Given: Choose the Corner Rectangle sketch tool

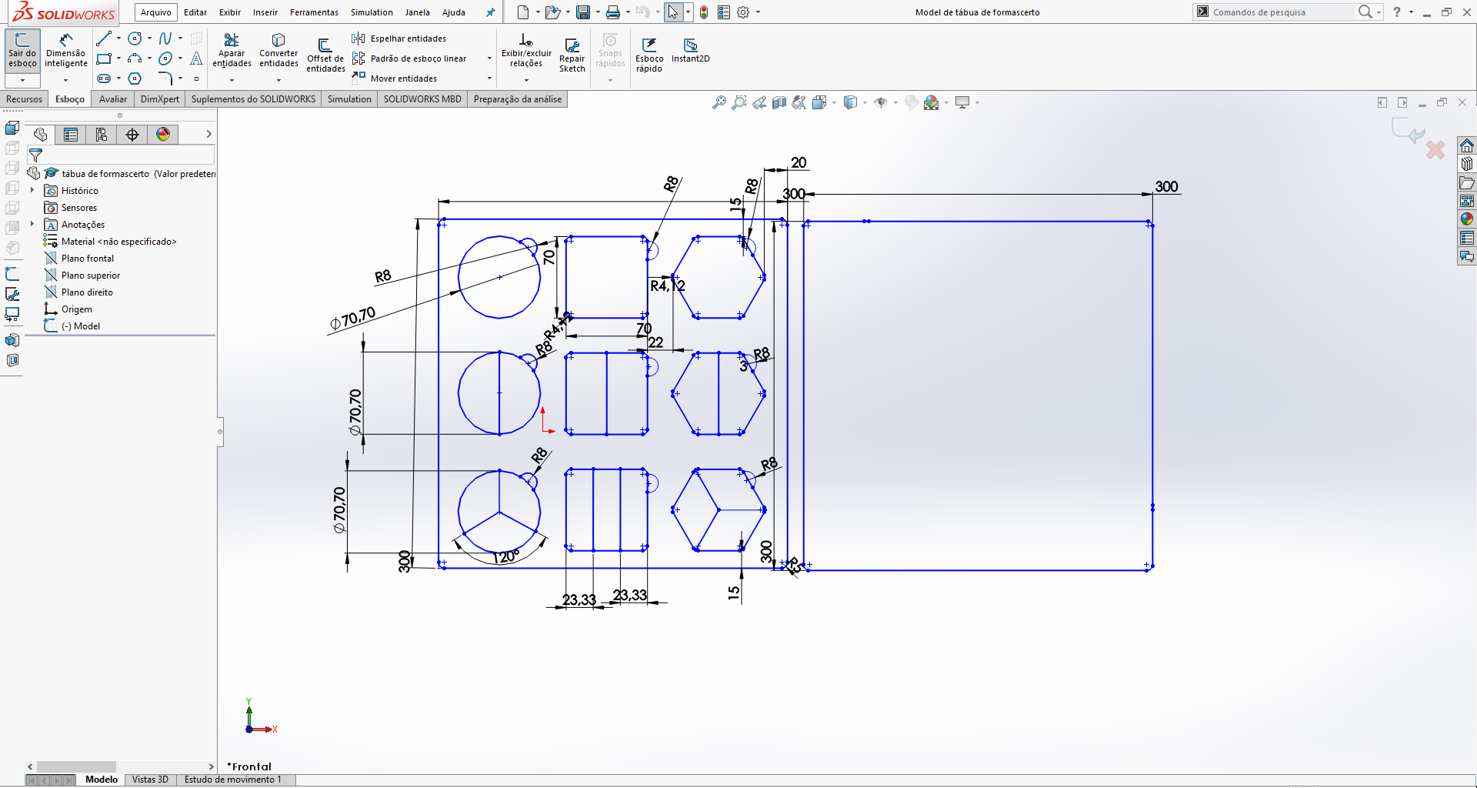Looking at the screenshot, I should 104,58.
